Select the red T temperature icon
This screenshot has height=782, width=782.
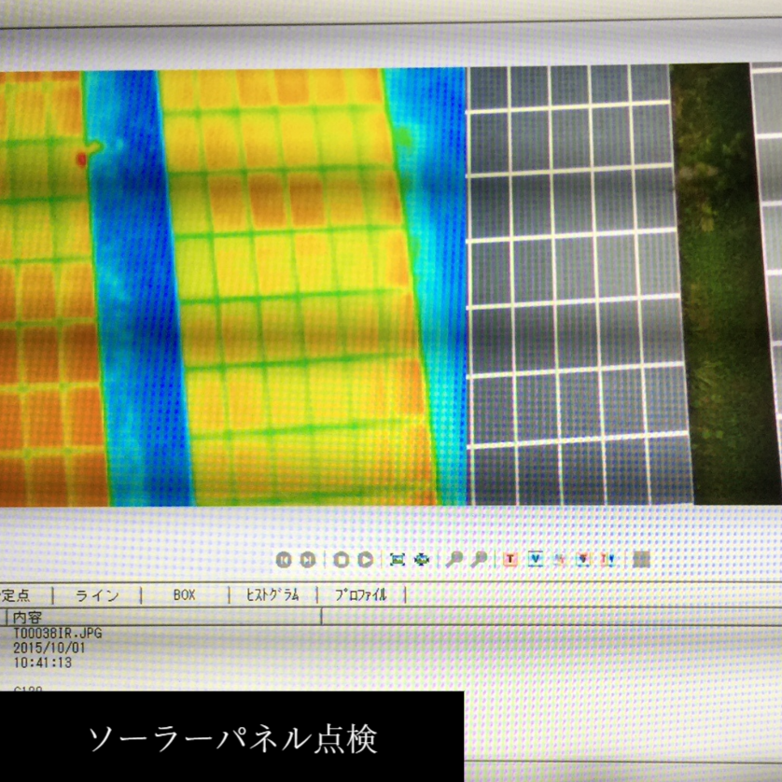point(510,559)
